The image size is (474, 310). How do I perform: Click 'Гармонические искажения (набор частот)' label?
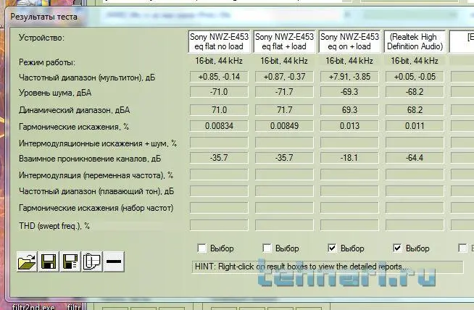click(96, 208)
